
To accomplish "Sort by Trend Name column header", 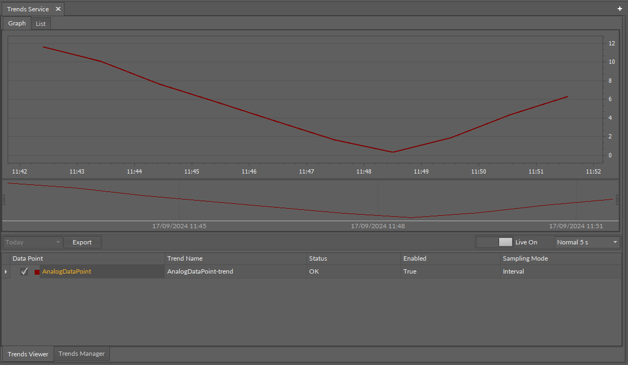I will click(185, 258).
